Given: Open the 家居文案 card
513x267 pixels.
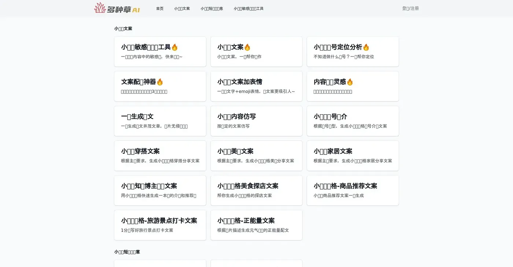Looking at the screenshot, I should 353,156.
